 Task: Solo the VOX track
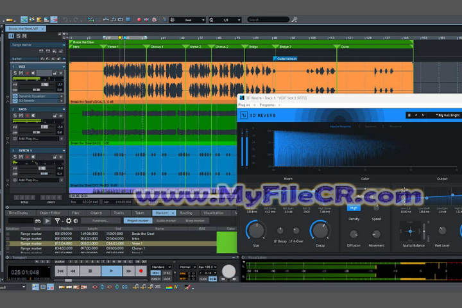point(15,73)
